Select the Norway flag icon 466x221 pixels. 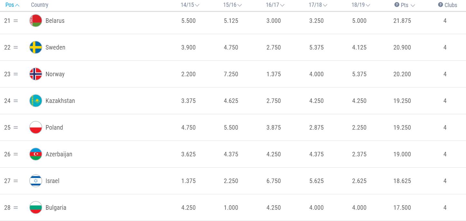36,74
